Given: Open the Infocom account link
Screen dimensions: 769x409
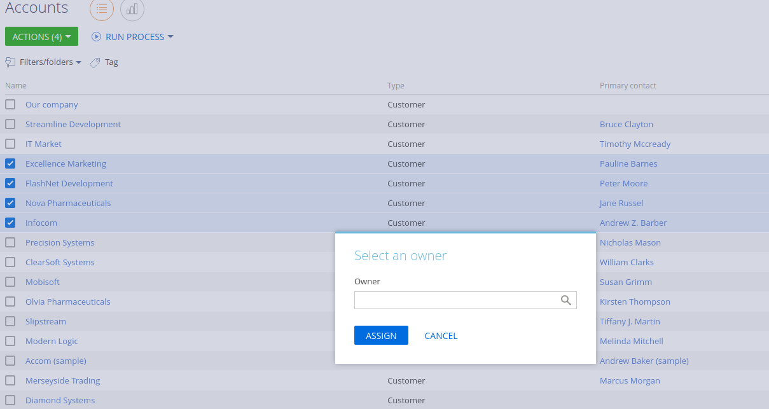Looking at the screenshot, I should pos(41,223).
